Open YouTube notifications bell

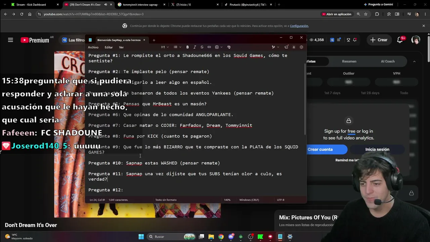coord(400,40)
